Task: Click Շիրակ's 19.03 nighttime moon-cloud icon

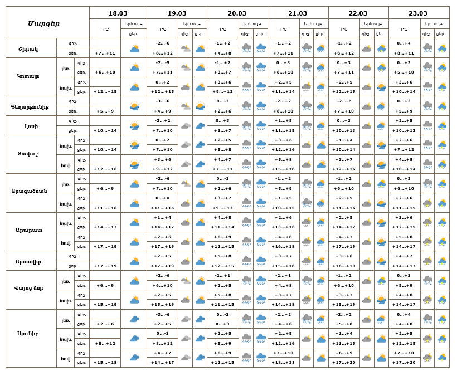Action: [x=186, y=48]
